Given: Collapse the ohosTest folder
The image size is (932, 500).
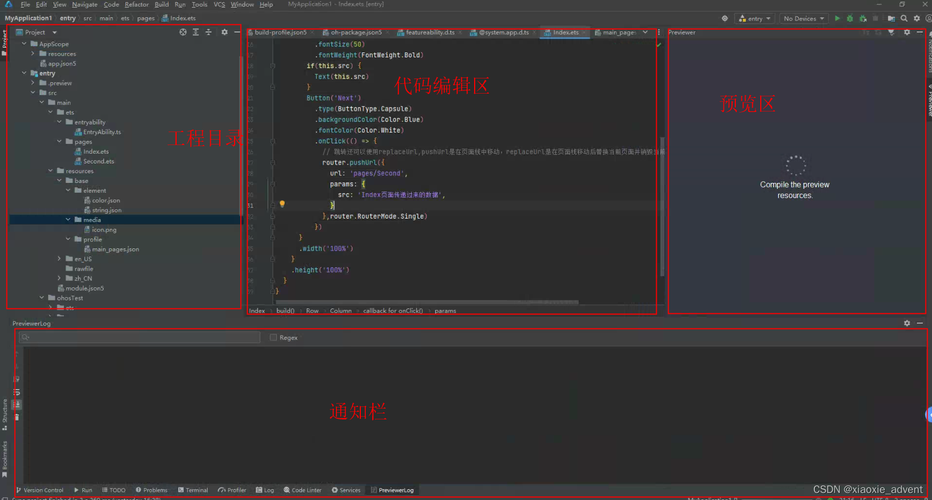Looking at the screenshot, I should [x=42, y=298].
